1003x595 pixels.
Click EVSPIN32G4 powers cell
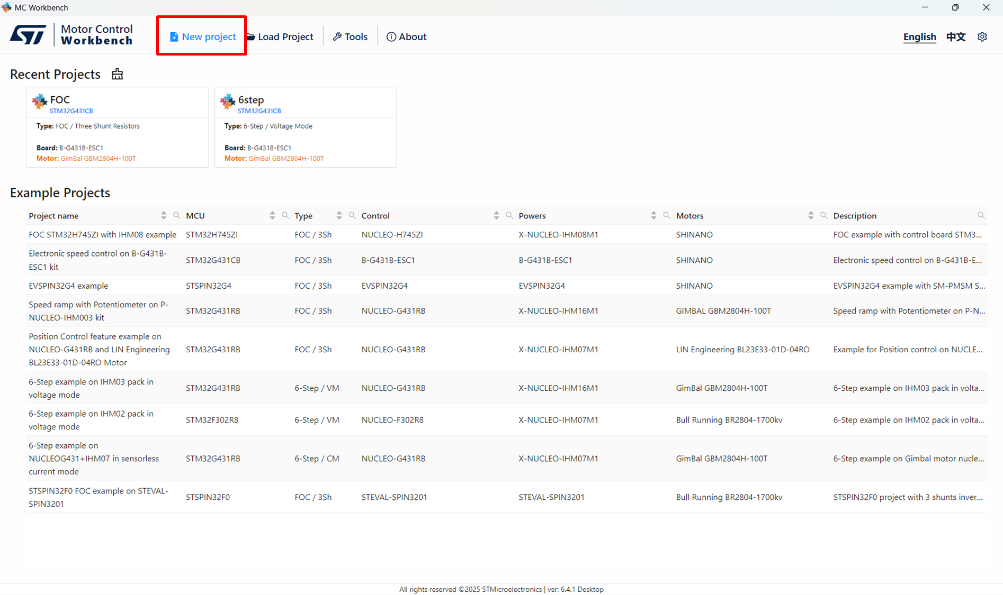tap(542, 286)
